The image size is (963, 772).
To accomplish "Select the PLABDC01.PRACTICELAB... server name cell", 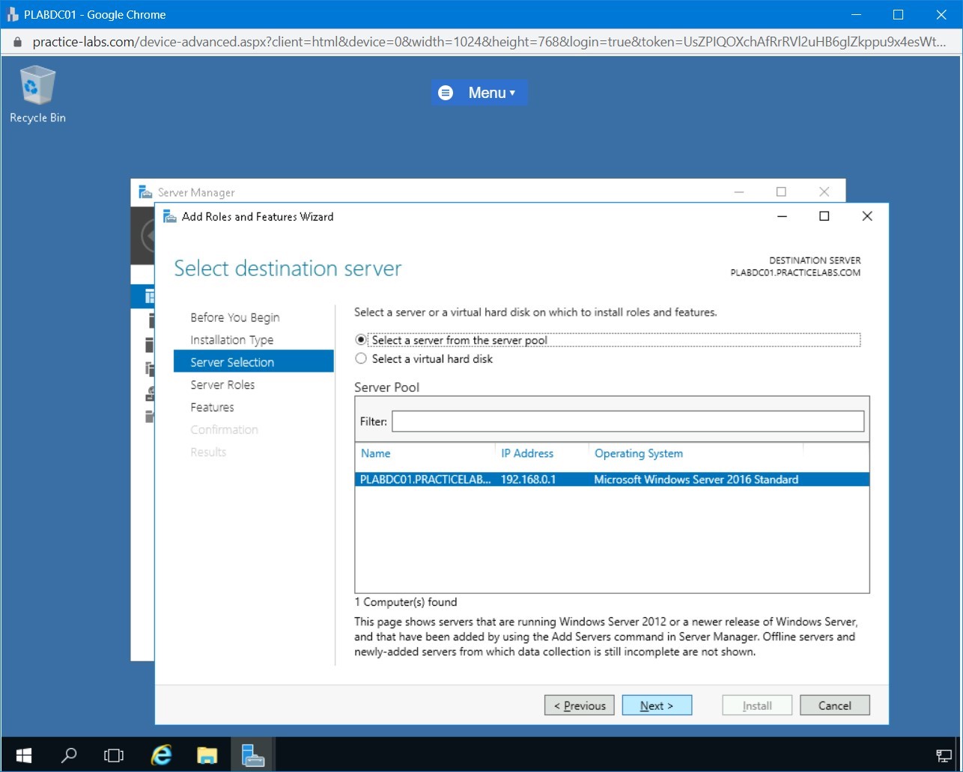I will [425, 480].
